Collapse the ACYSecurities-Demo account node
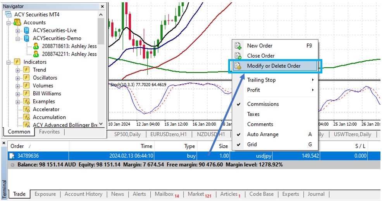Viewport: 382px width, 201px height. pos(18,38)
